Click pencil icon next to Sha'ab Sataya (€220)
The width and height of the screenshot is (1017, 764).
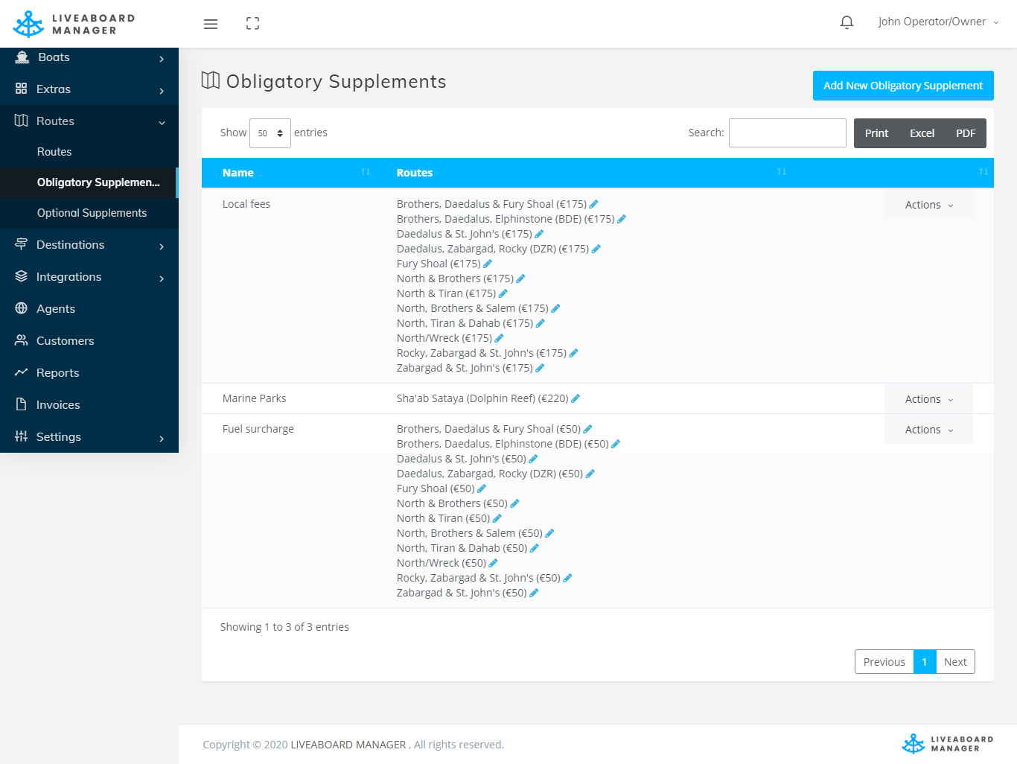576,398
